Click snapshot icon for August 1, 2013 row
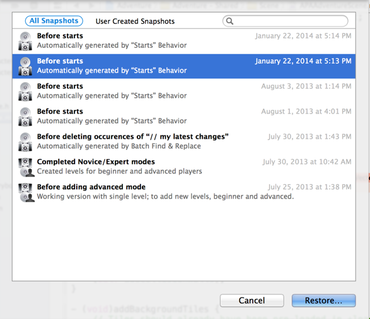Viewport: 370px width, 319px height. 25,117
